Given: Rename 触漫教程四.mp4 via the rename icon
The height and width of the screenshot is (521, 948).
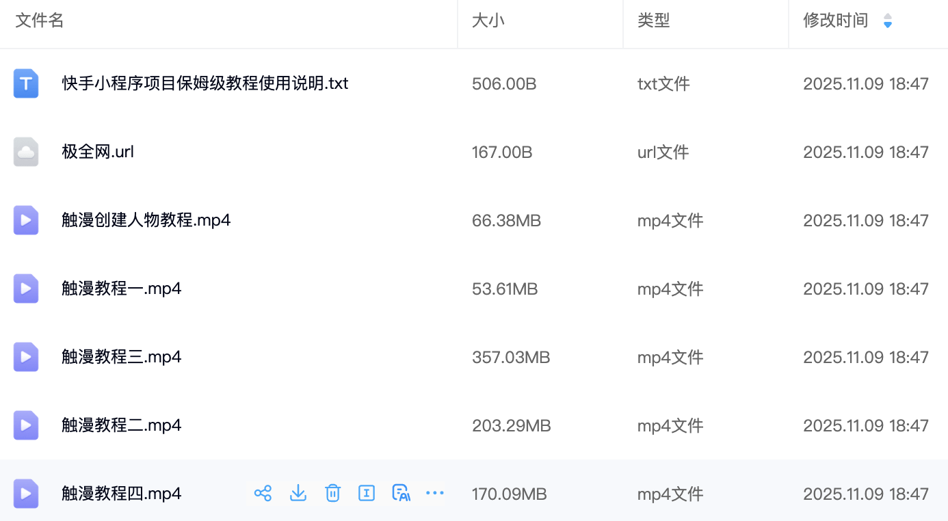Looking at the screenshot, I should pyautogui.click(x=367, y=493).
